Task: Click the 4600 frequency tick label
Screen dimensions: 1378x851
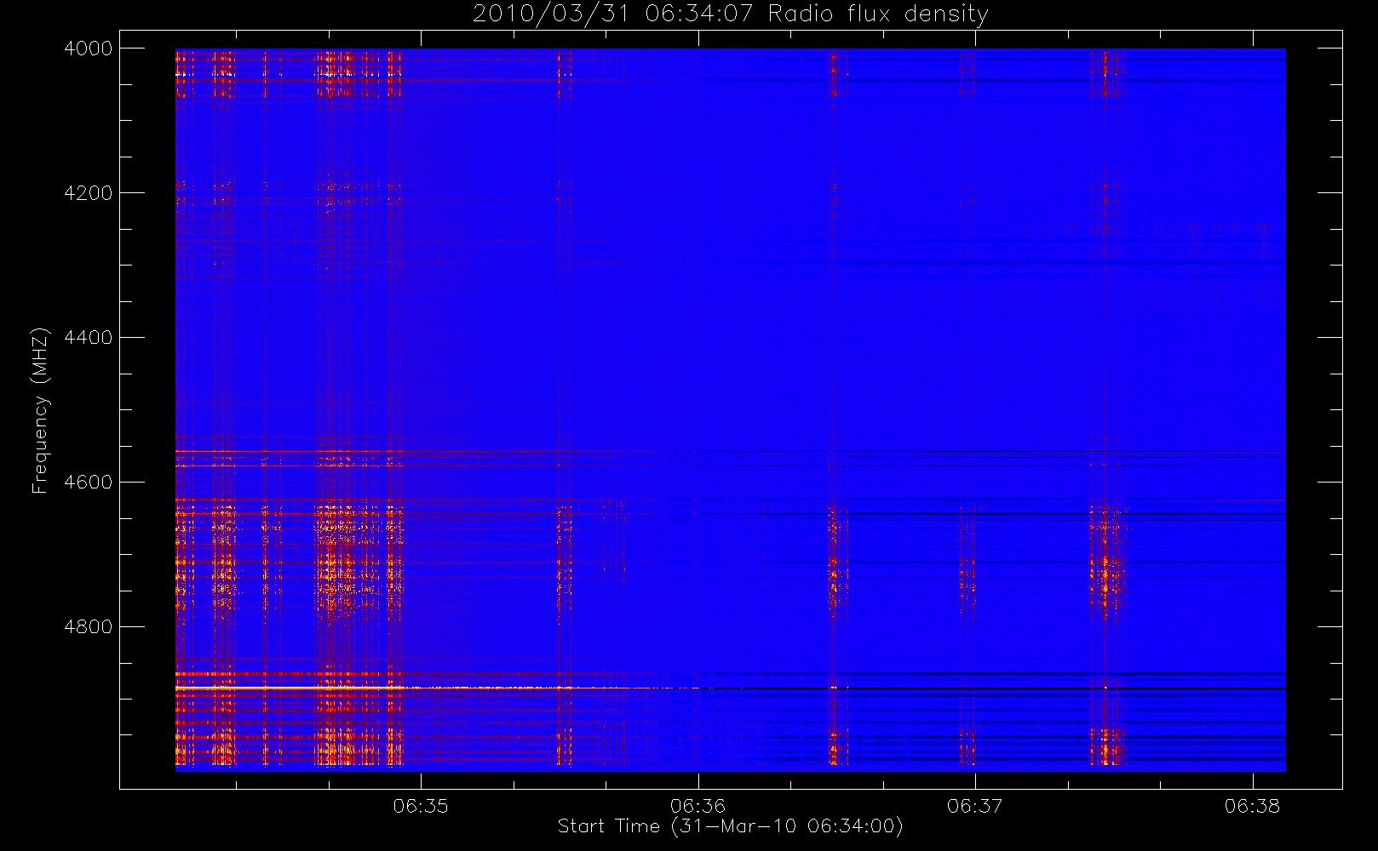Action: (89, 483)
